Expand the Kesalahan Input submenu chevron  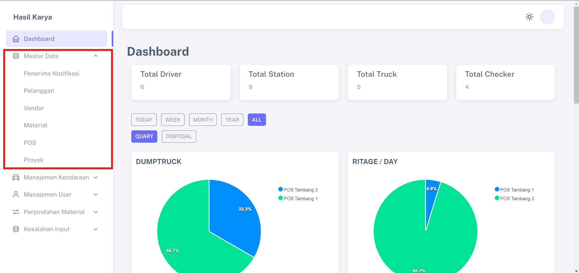point(96,229)
